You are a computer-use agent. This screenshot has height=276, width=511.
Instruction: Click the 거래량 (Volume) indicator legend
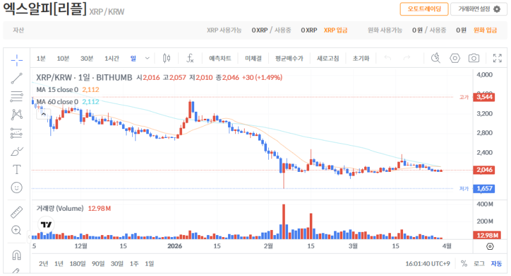click(60, 208)
